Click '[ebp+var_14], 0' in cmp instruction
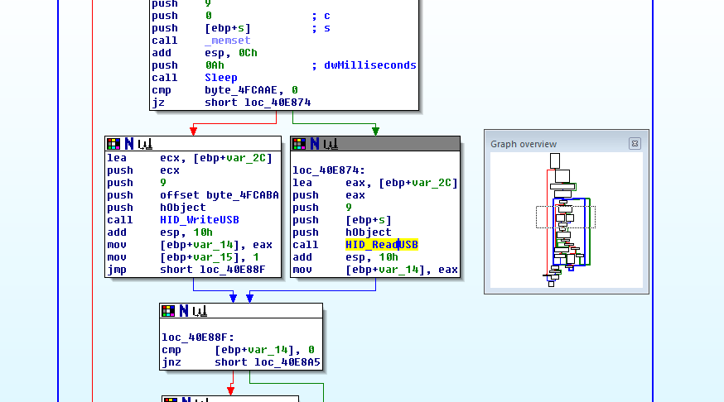Screen dimensions: 724x402 pyautogui.click(x=264, y=350)
